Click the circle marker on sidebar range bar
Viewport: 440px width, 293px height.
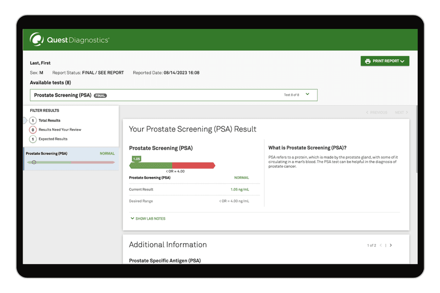tap(34, 162)
